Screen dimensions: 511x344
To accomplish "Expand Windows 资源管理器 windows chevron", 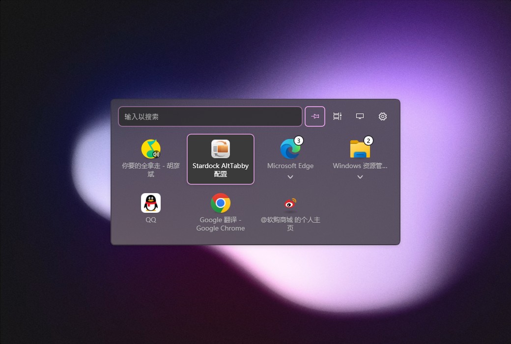I will point(360,177).
